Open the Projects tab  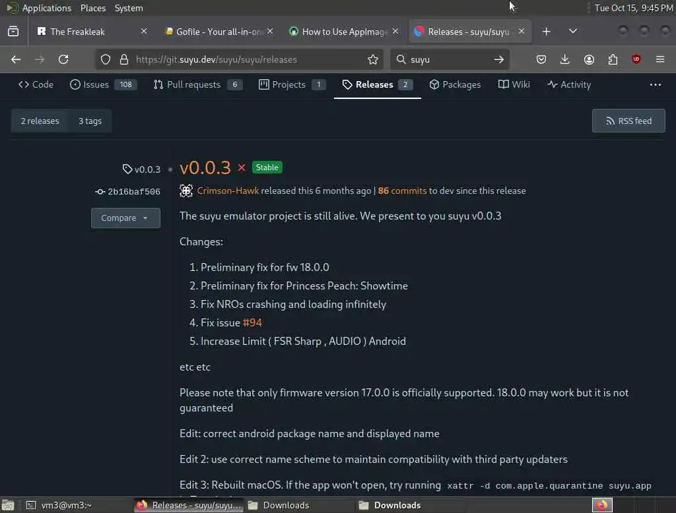pyautogui.click(x=292, y=85)
